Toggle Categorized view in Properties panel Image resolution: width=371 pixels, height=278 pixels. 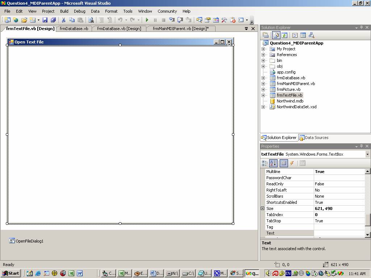coord(265,163)
